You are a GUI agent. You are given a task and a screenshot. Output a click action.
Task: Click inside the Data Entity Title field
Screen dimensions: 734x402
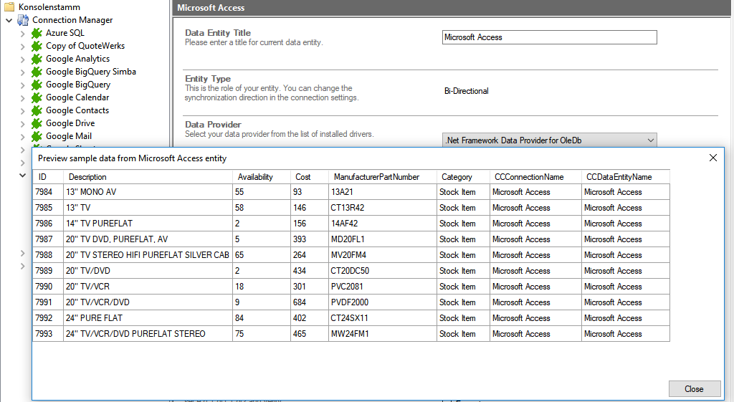(x=549, y=37)
